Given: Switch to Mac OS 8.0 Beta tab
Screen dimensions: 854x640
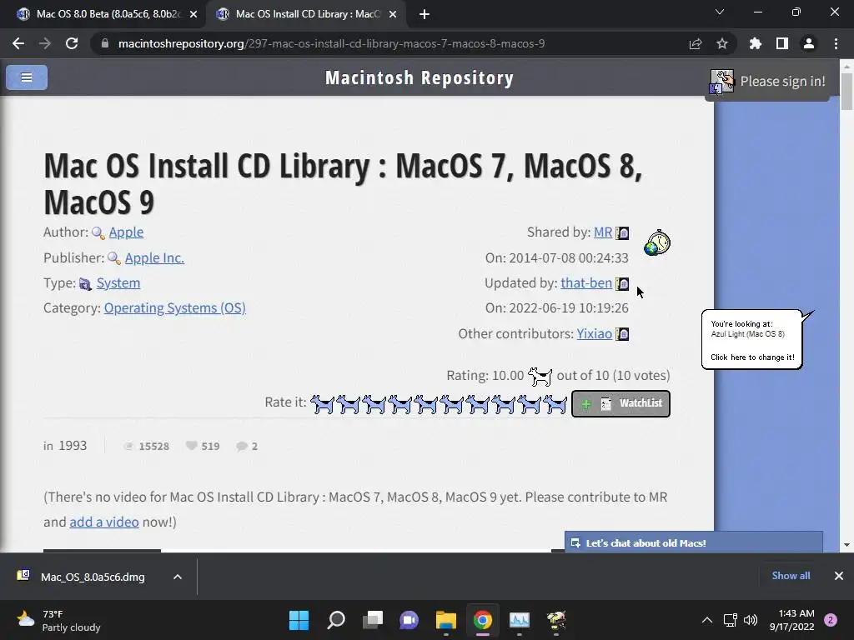Looking at the screenshot, I should [x=108, y=14].
